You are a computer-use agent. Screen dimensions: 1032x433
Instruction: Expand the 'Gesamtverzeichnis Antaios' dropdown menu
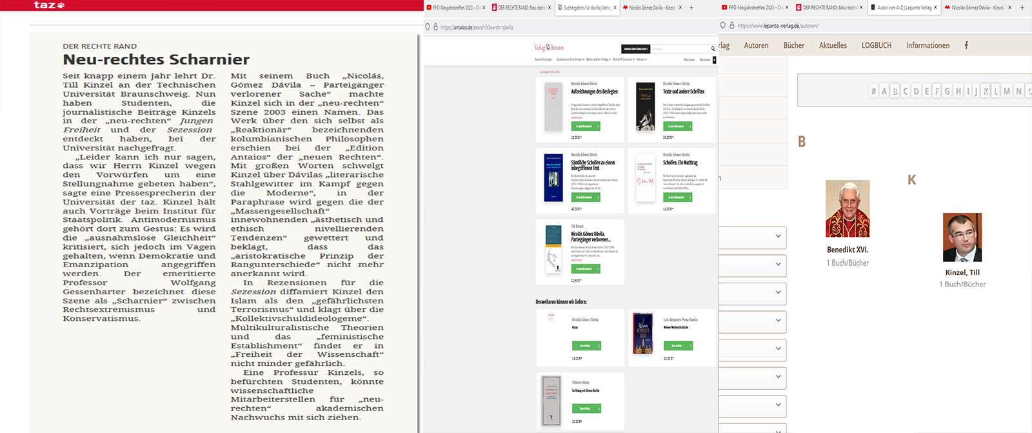pyautogui.click(x=570, y=59)
